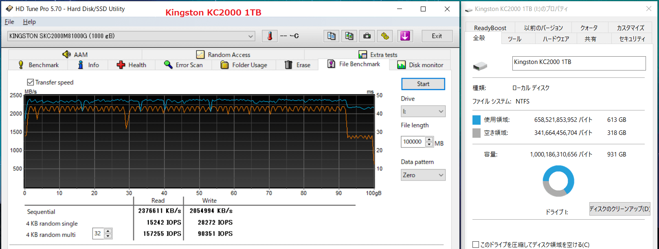Maximize the HD Tune Pro window

pos(423,9)
